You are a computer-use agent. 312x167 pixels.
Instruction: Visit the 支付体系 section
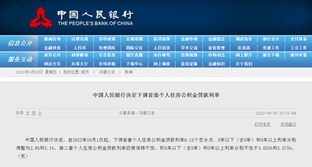[298, 39]
